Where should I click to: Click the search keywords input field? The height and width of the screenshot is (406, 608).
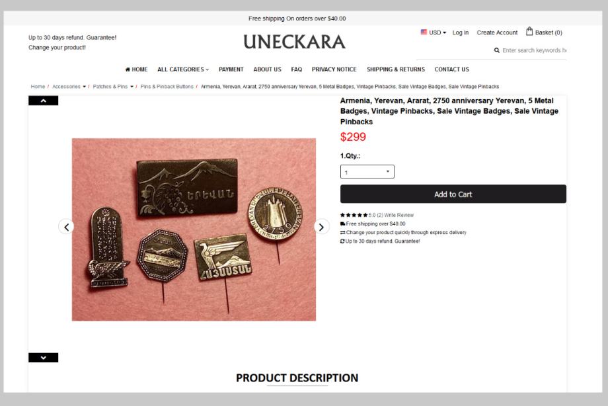(x=534, y=50)
